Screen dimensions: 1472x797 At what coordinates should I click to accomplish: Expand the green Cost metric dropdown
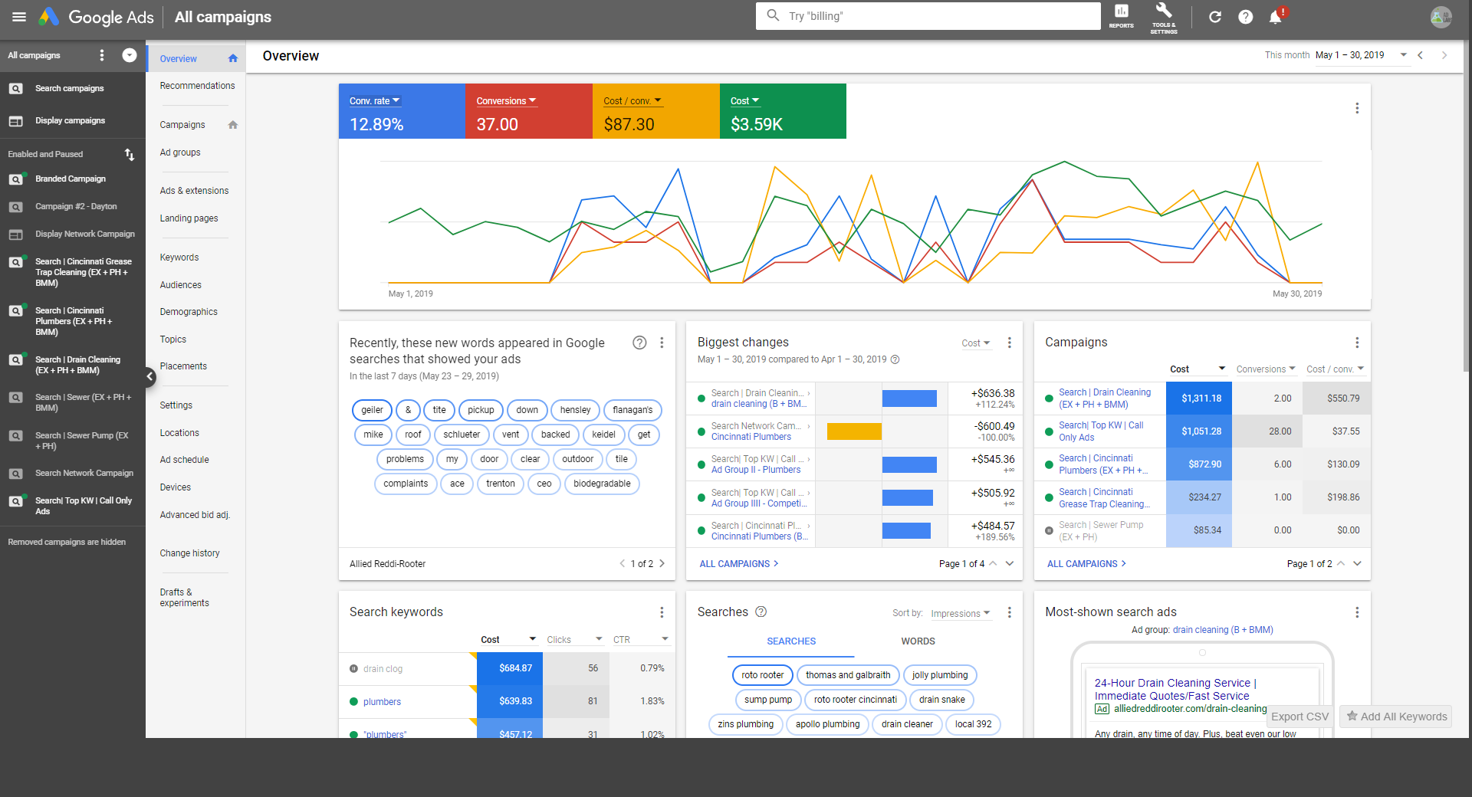(744, 101)
